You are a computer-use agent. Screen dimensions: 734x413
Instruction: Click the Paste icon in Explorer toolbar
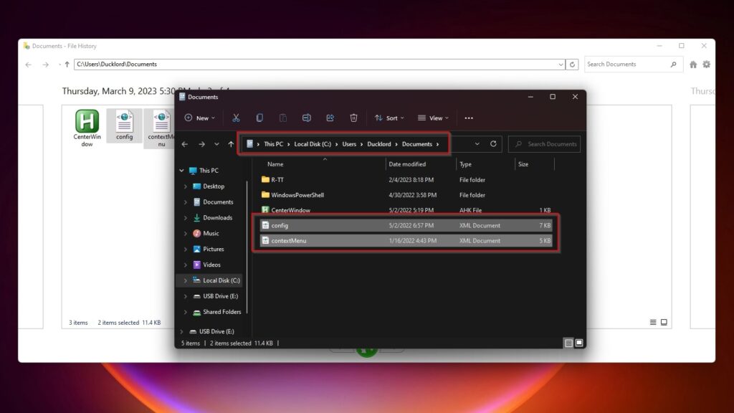coord(283,118)
